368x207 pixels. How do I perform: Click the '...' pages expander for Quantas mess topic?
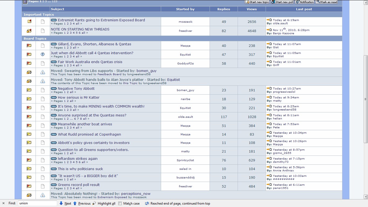(x=72, y=119)
